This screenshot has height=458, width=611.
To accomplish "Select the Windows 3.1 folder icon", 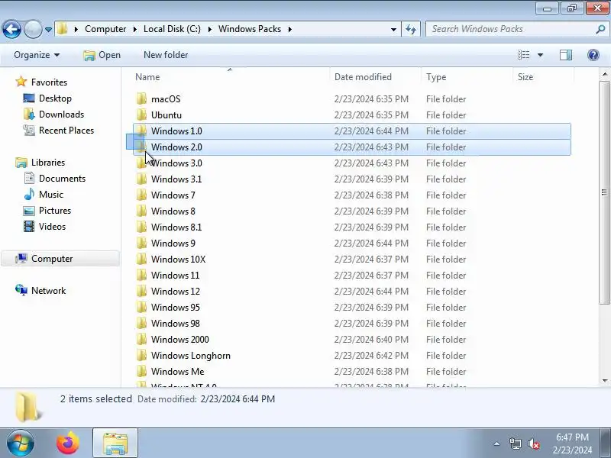I will point(141,179).
